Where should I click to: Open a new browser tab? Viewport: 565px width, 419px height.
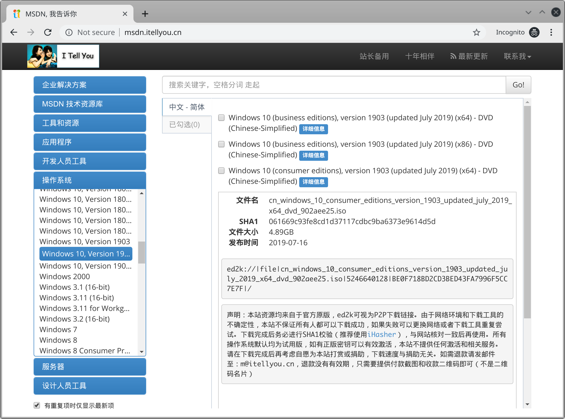145,14
